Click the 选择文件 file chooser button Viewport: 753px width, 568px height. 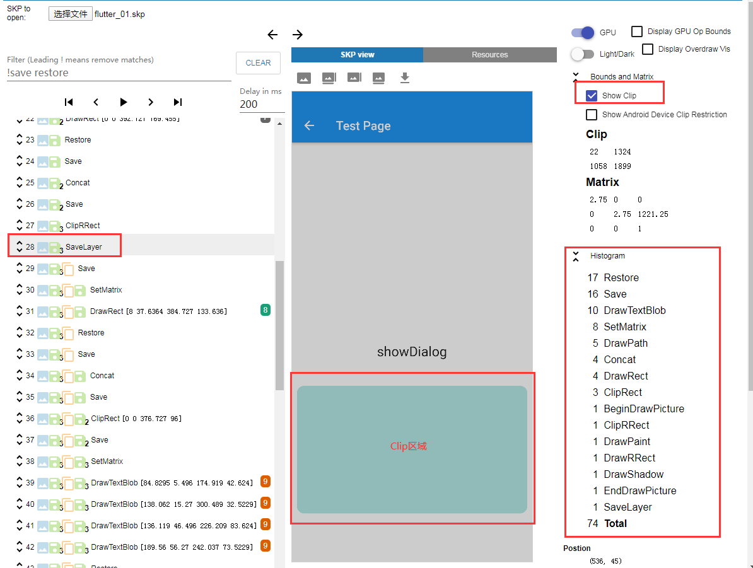coord(71,14)
